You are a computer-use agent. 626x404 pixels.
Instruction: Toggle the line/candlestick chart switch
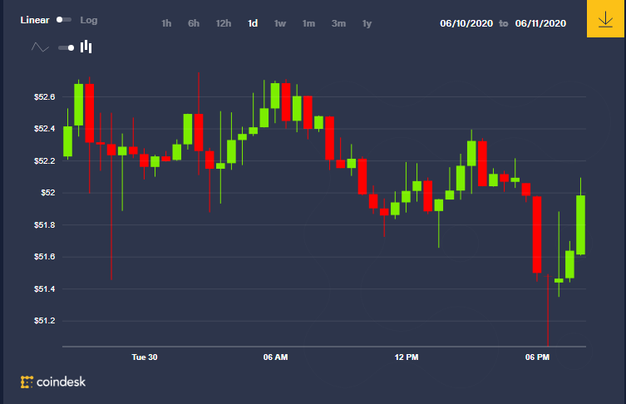point(67,48)
